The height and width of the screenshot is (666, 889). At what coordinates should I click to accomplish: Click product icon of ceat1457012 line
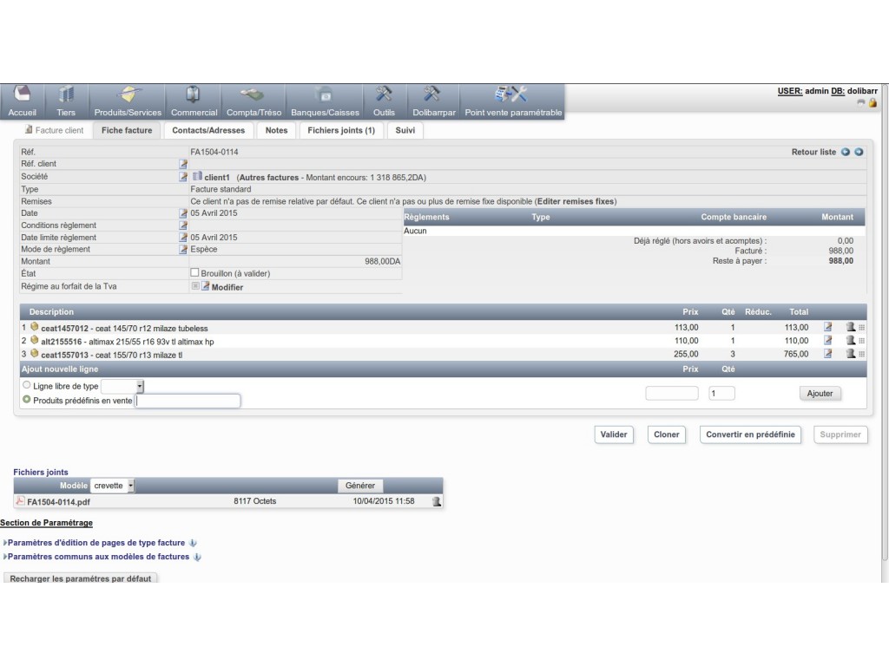pyautogui.click(x=34, y=327)
